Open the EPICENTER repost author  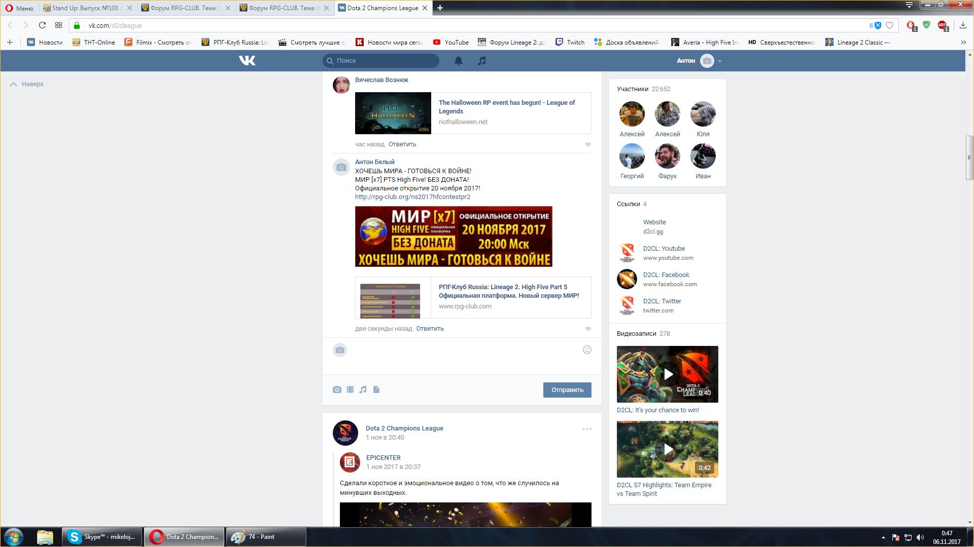click(383, 458)
